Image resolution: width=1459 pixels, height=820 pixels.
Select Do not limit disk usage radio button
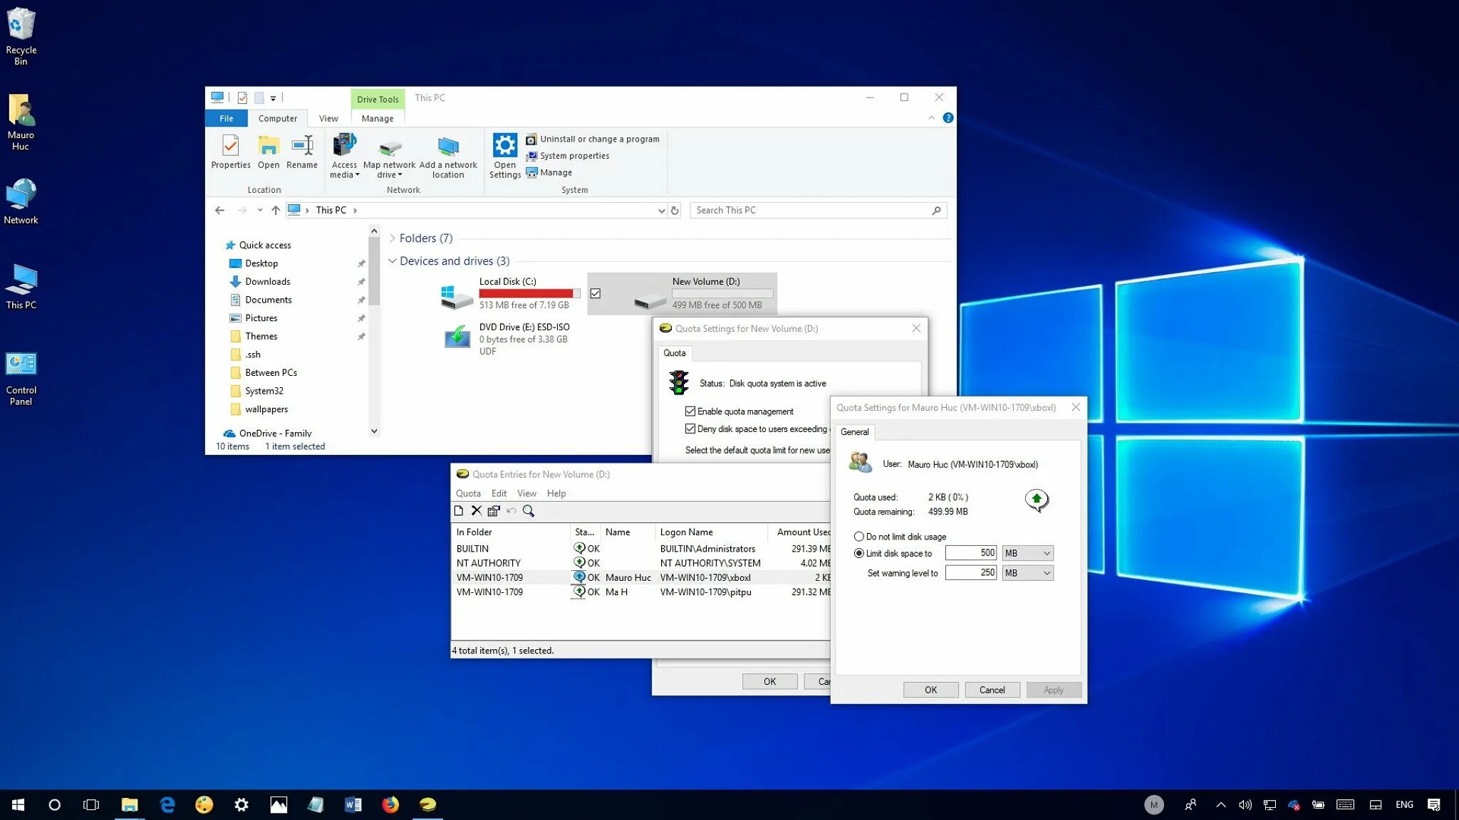click(858, 536)
